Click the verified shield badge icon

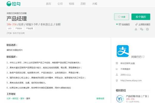(x=143, y=57)
